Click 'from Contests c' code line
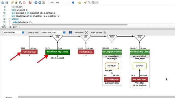 pos(19,10)
